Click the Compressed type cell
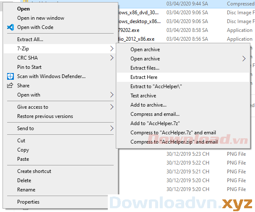The height and width of the screenshot is (212, 255). click(x=241, y=4)
